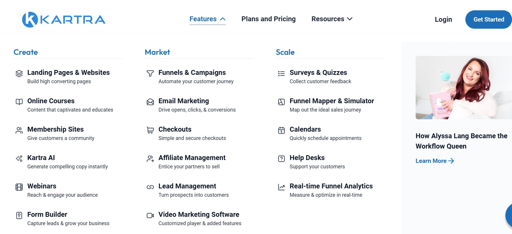The width and height of the screenshot is (512, 234).
Task: Click the Market section heading
Action: click(x=157, y=52)
